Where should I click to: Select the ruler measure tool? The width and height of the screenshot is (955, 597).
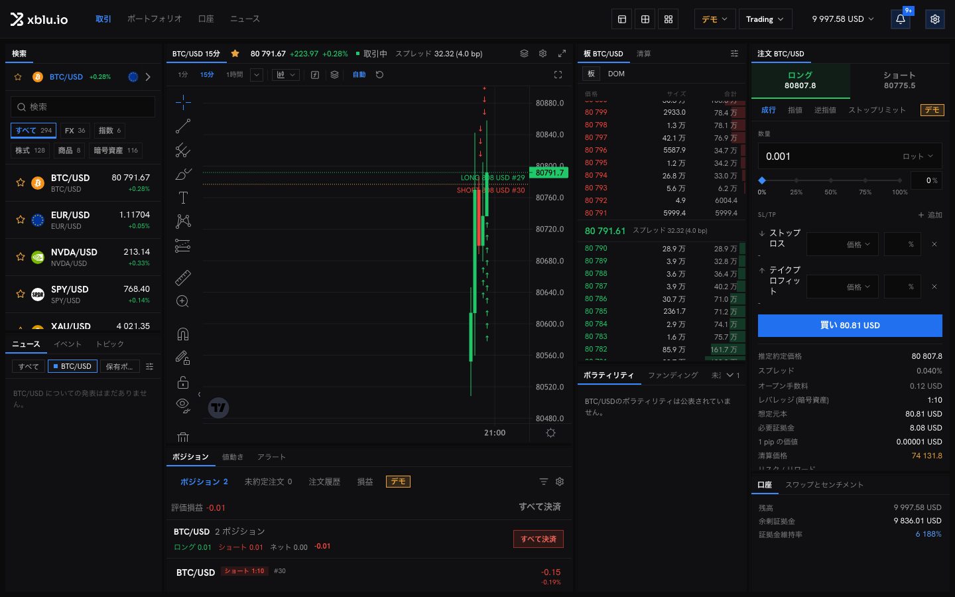coord(183,277)
